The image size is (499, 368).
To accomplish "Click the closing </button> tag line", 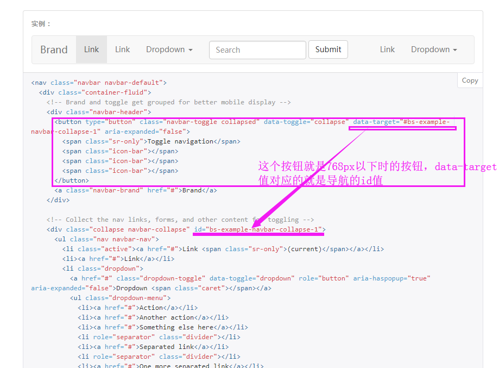I will coord(72,180).
